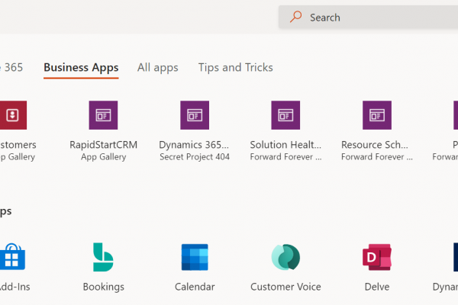Click the Resource Sch... app title
This screenshot has height=305, width=458.
pos(375,145)
